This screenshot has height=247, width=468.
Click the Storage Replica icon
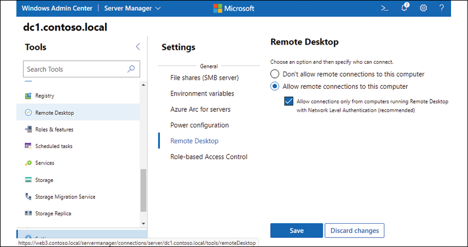pyautogui.click(x=28, y=213)
